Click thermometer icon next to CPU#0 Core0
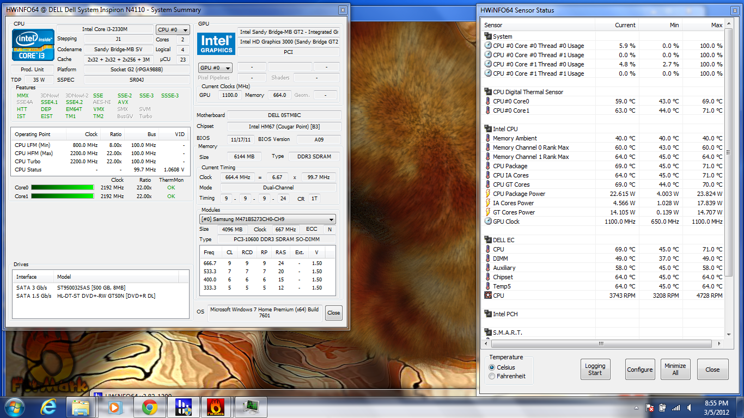Screen dimensions: 744x418 [x=487, y=101]
